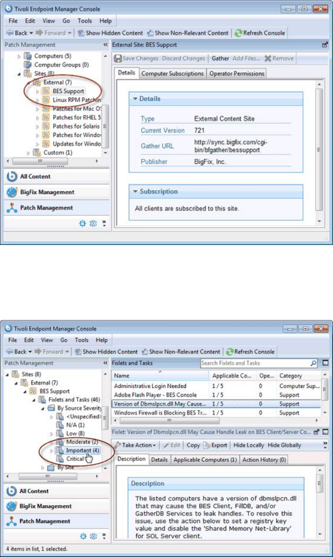This screenshot has height=557, width=333.
Task: Click the Remove X button
Action: (x=279, y=58)
